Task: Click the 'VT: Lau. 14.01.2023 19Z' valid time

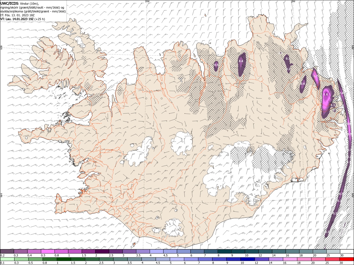Action: pos(17,19)
